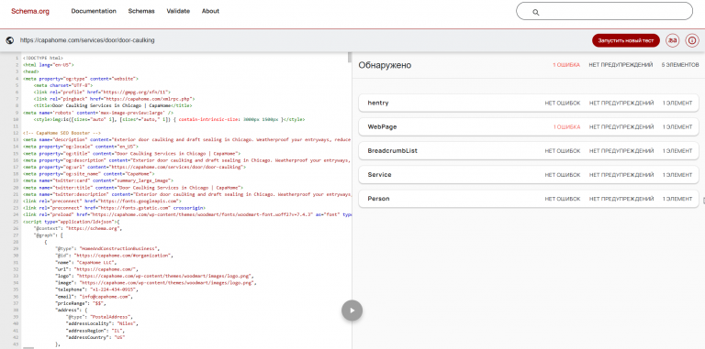Image resolution: width=705 pixels, height=349 pixels.
Task: Click '1 ЭЛЕМЕНТ' in the Person row
Action: (677, 199)
